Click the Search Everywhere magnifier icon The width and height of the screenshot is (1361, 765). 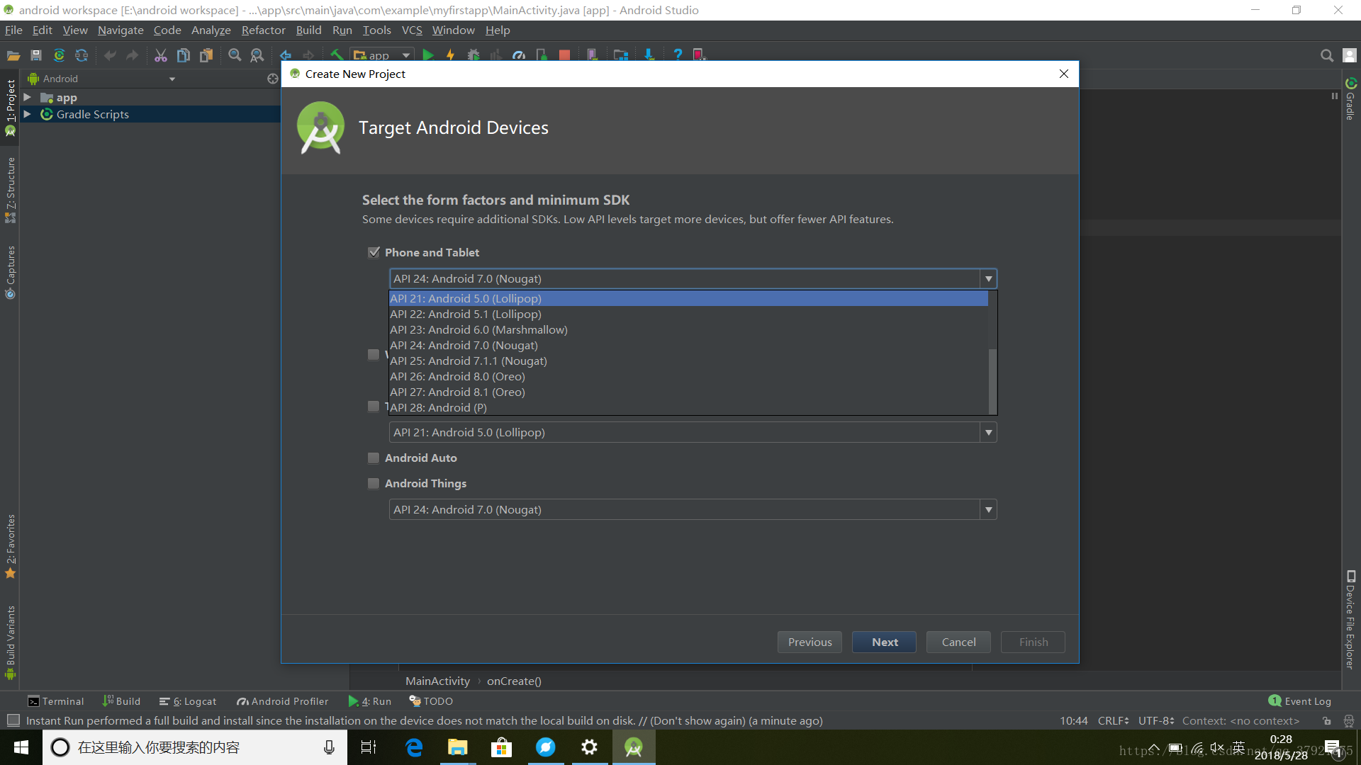pyautogui.click(x=1327, y=55)
